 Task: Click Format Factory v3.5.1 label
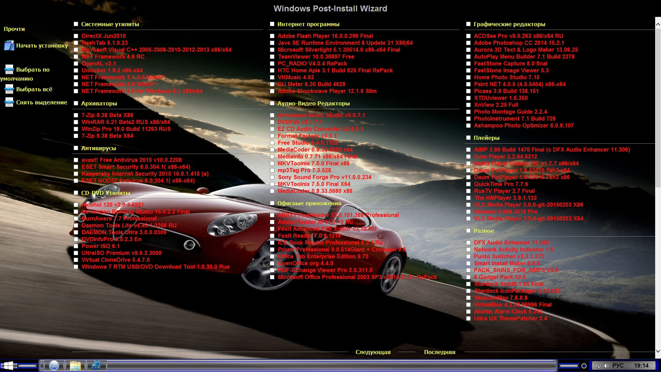[x=307, y=136]
